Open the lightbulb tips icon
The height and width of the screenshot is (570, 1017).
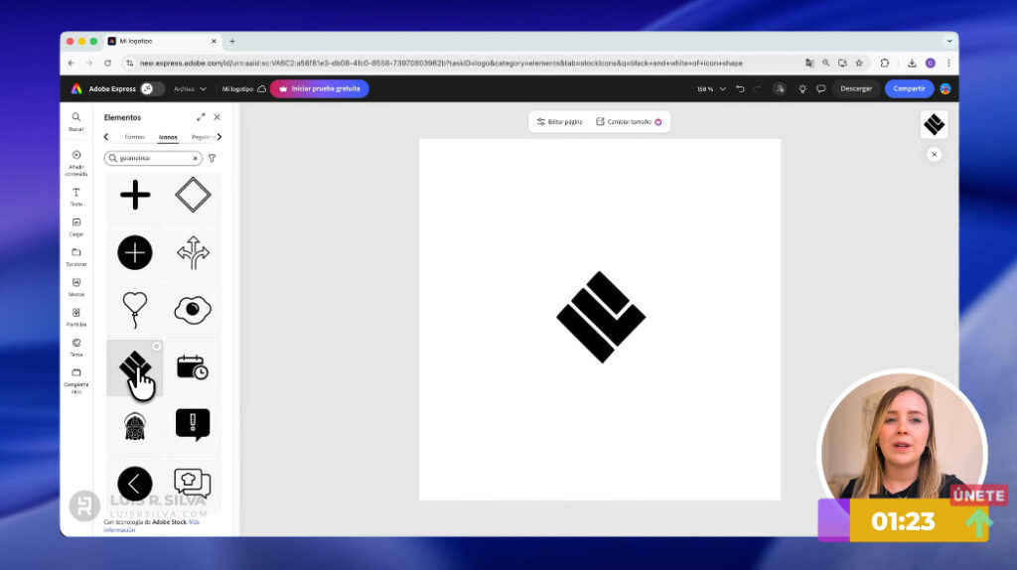point(802,88)
